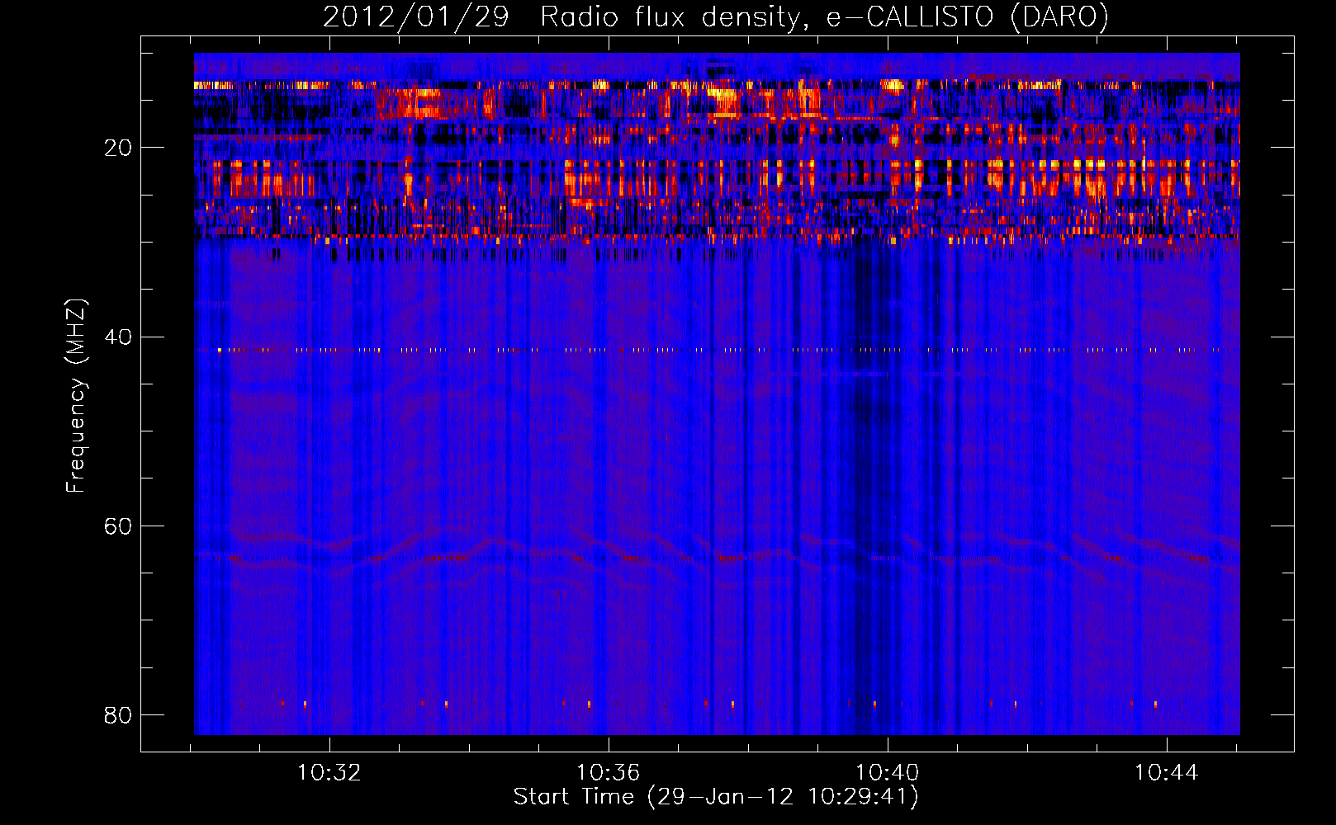Click the "60" frequency tick label

118,526
